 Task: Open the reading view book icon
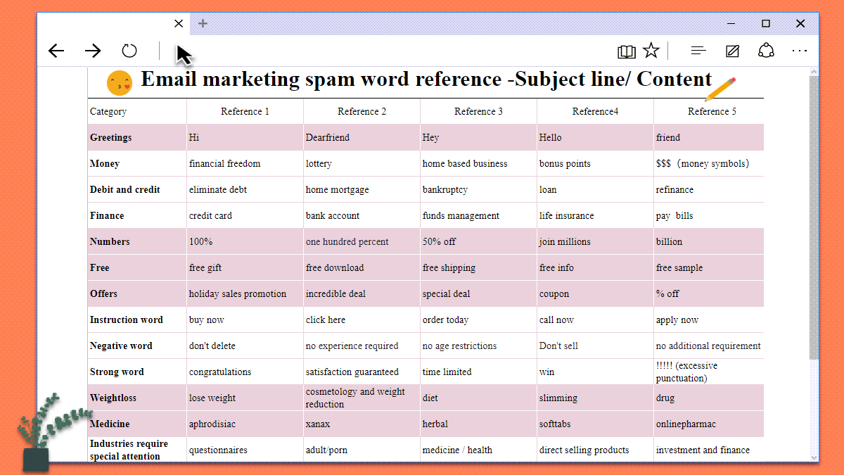click(626, 51)
